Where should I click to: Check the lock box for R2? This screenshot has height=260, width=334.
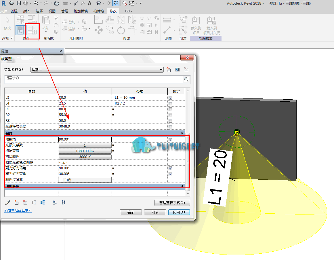click(x=170, y=115)
